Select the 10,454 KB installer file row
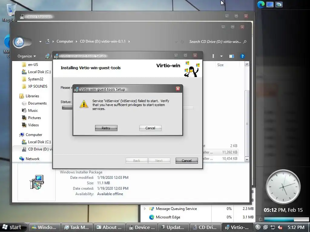This screenshot has height=232, width=310. click(x=220, y=158)
